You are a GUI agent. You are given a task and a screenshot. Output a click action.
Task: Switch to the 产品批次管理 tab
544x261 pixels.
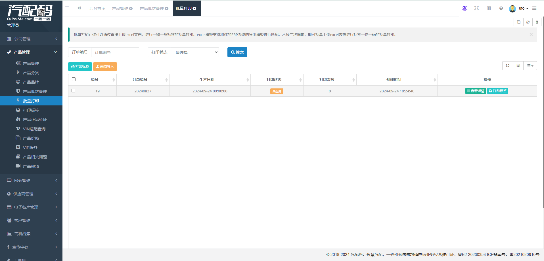click(152, 9)
